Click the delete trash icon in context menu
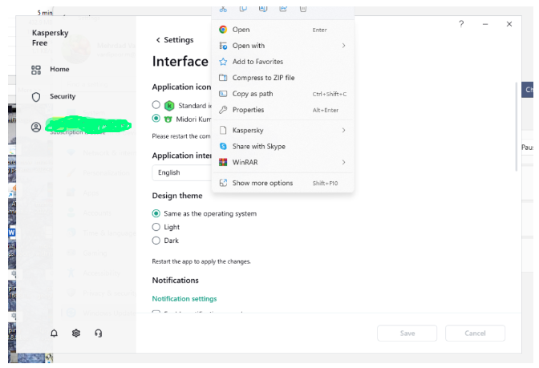Screen dimensions: 539x368 coord(302,8)
